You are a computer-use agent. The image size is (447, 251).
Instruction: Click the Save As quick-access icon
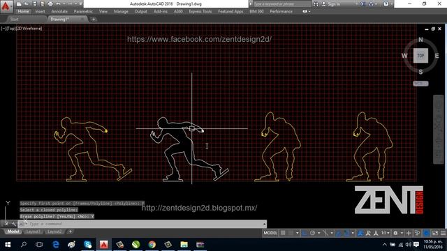(42, 4)
